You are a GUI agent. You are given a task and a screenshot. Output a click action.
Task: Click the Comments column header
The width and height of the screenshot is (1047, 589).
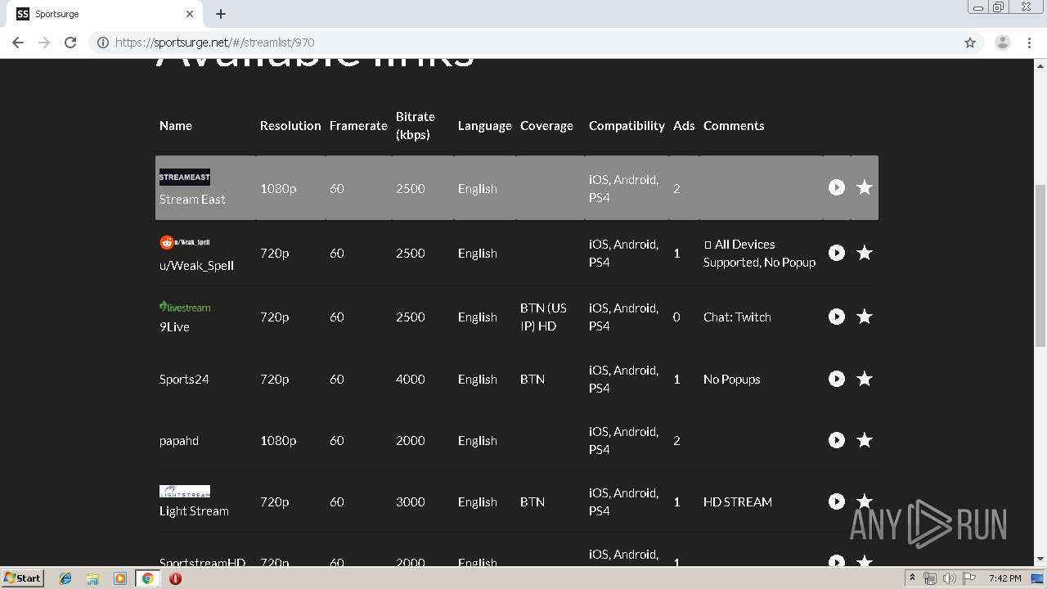tap(734, 125)
